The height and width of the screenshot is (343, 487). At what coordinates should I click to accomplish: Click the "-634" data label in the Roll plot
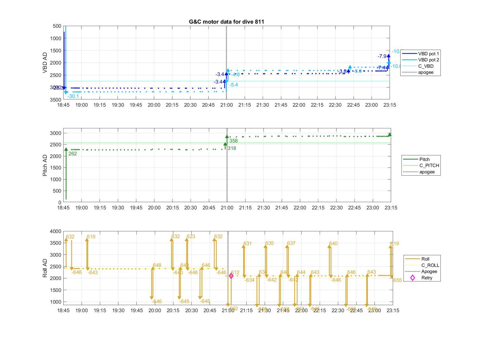click(249, 280)
